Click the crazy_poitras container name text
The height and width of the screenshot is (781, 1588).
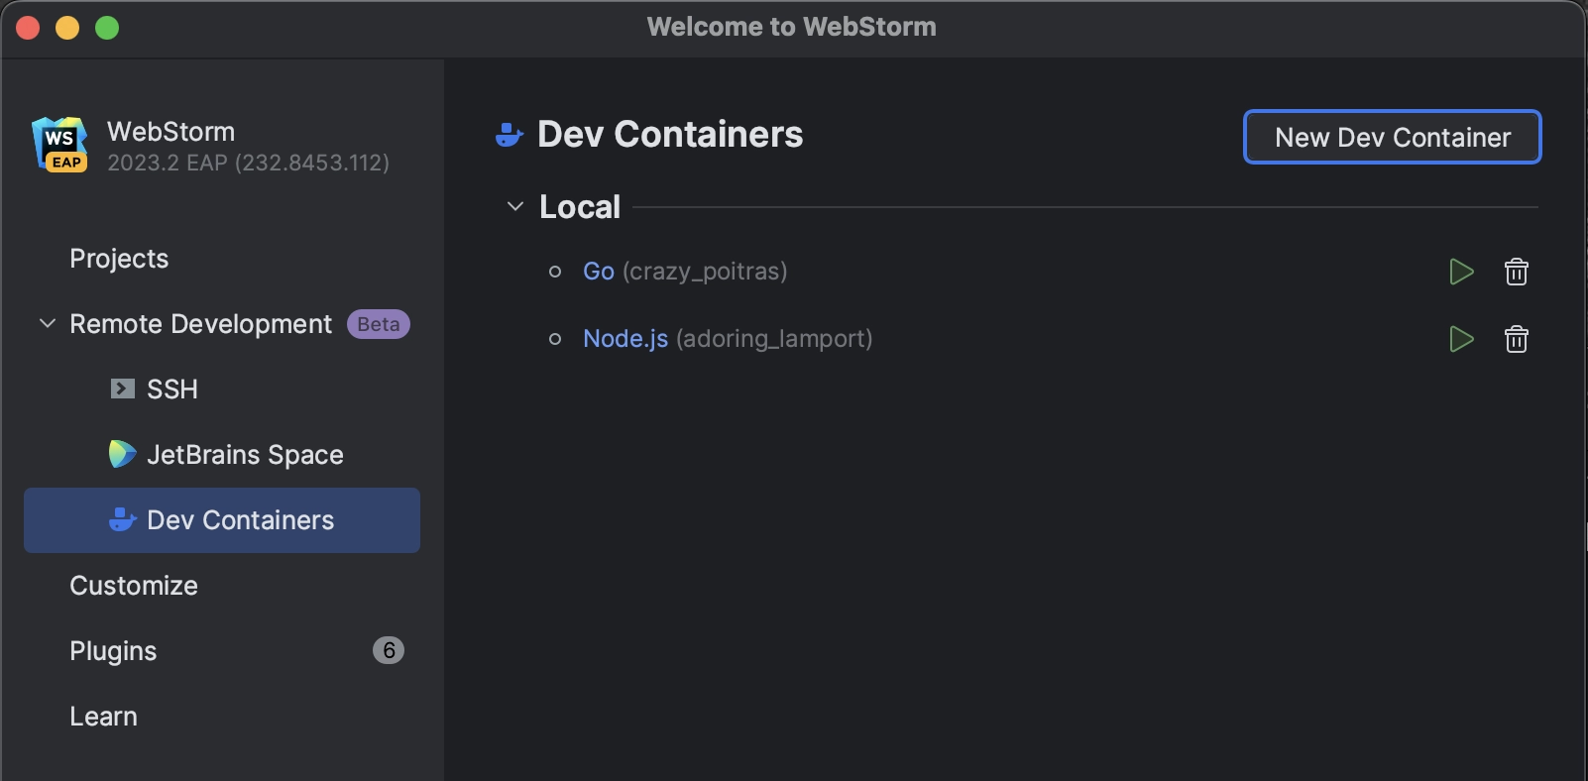click(x=705, y=272)
